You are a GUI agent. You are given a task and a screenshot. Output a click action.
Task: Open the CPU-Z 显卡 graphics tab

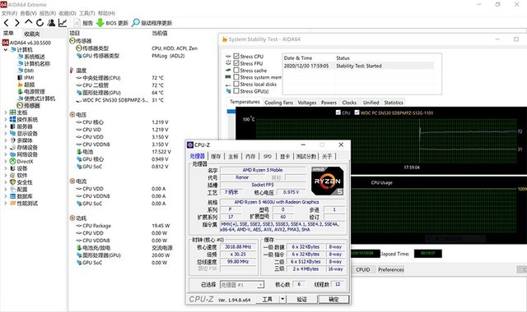[285, 157]
